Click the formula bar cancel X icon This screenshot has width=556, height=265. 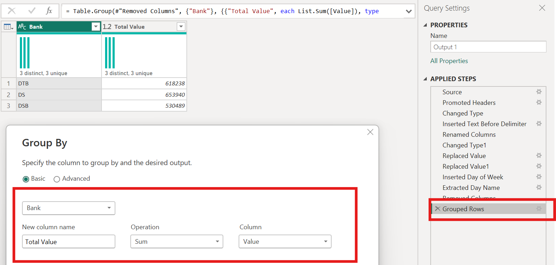click(11, 11)
